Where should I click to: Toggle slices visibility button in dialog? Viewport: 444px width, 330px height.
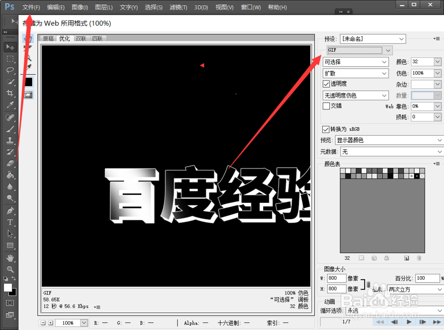(28, 95)
